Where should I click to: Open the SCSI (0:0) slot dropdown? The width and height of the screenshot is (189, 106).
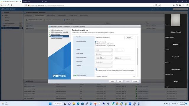pyautogui.click(x=122, y=58)
